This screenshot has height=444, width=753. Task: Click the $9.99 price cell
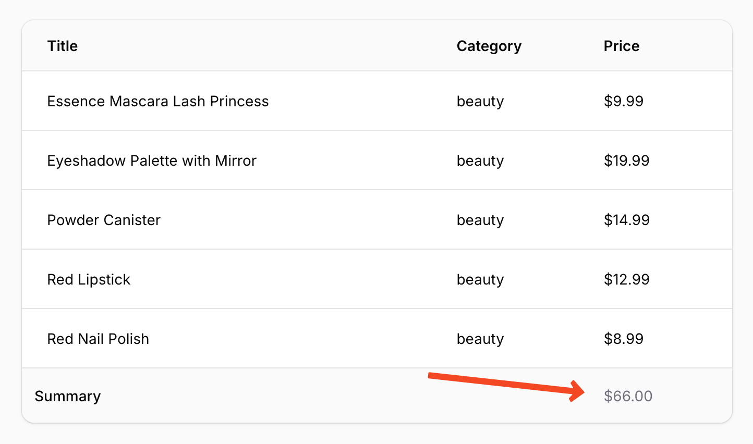(623, 101)
